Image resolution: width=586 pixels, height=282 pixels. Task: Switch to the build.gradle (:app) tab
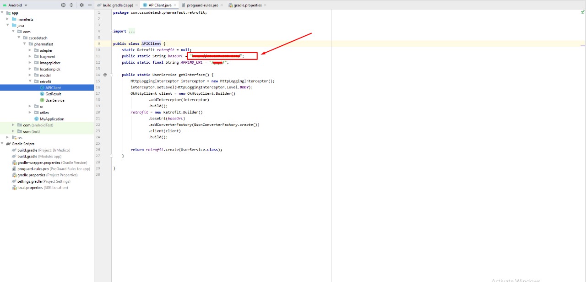pos(118,5)
